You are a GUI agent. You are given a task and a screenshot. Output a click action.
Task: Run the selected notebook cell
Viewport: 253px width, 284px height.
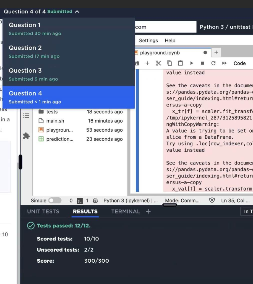pyautogui.click(x=191, y=63)
